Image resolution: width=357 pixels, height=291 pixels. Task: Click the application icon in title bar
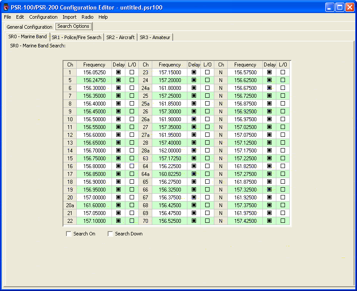[x=6, y=7]
